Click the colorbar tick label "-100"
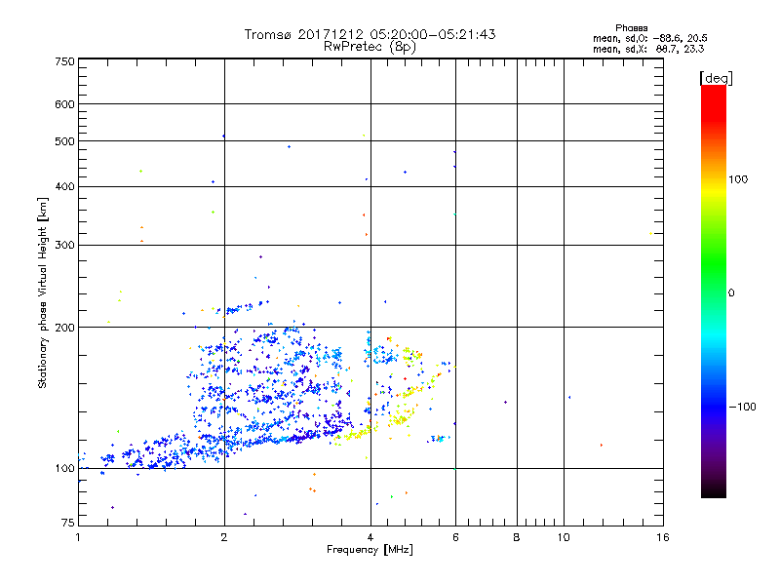 click(x=743, y=407)
